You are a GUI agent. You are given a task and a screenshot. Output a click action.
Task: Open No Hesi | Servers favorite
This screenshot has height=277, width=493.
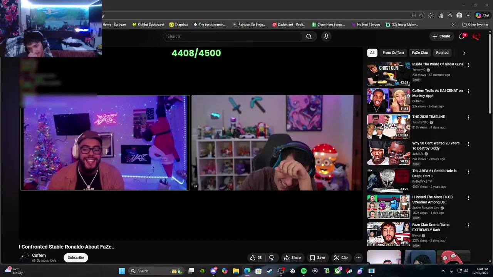point(366,25)
